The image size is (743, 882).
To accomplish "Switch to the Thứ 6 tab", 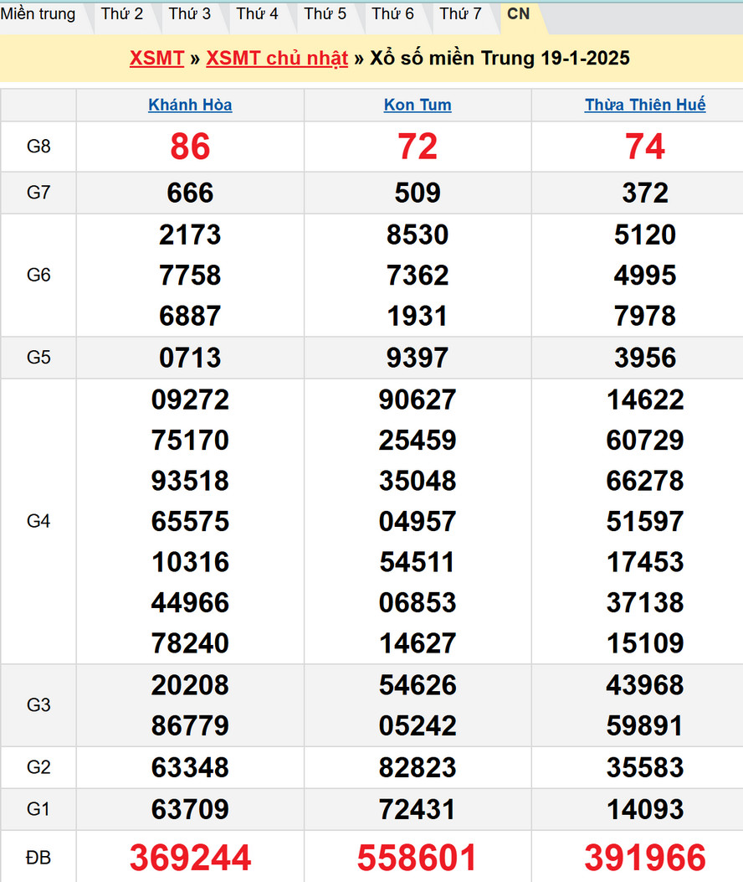I will (393, 14).
